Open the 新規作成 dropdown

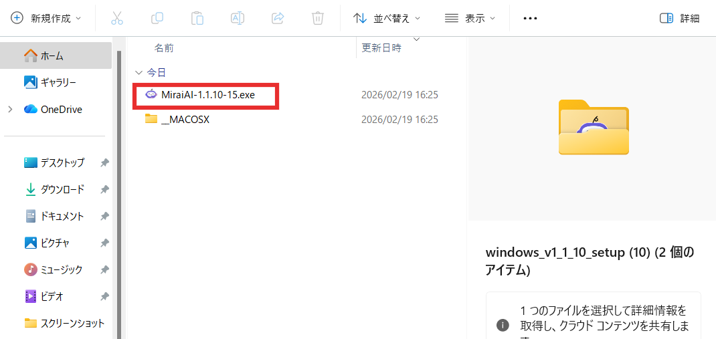click(46, 18)
